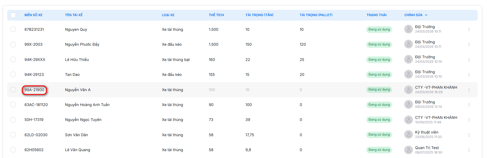Image resolution: width=487 pixels, height=158 pixels.
Task: Click driver name Nguyễn Hoàng Anh Tuấn
Action: click(x=87, y=105)
